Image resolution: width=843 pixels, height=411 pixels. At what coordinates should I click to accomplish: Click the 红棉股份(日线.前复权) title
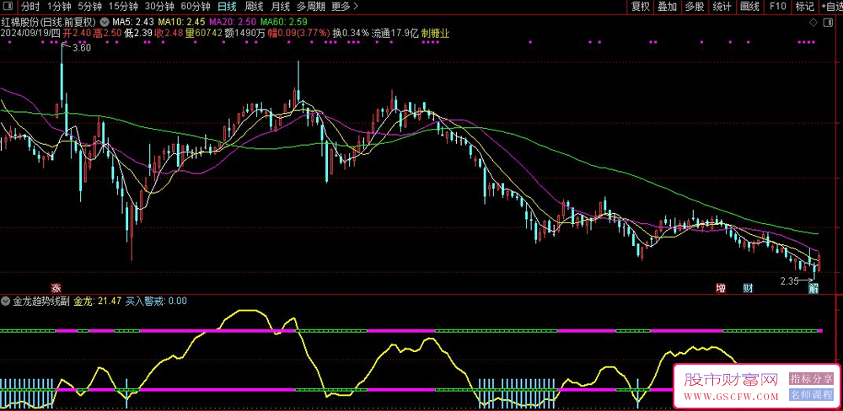(x=49, y=23)
